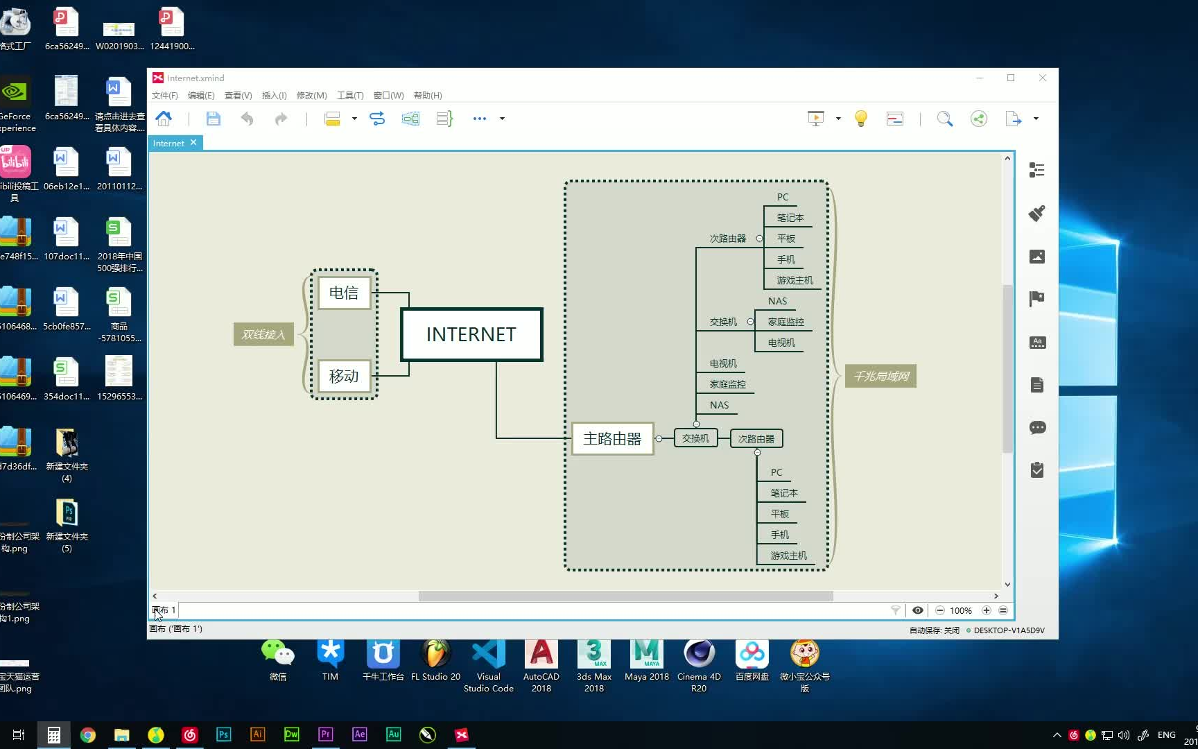
Task: Click the Undo arrow icon
Action: pyautogui.click(x=247, y=119)
